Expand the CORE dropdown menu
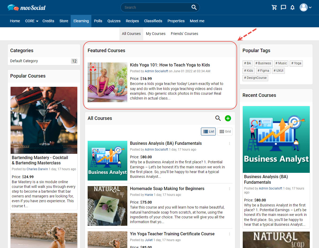The height and width of the screenshot is (248, 319). pos(32,21)
